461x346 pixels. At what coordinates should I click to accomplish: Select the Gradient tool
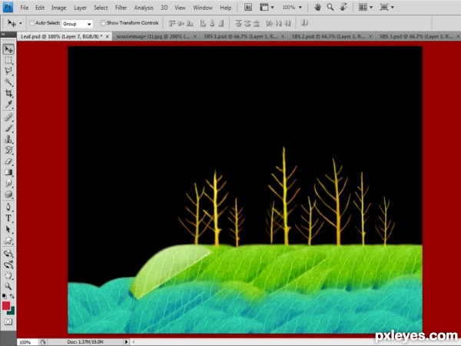coord(8,172)
